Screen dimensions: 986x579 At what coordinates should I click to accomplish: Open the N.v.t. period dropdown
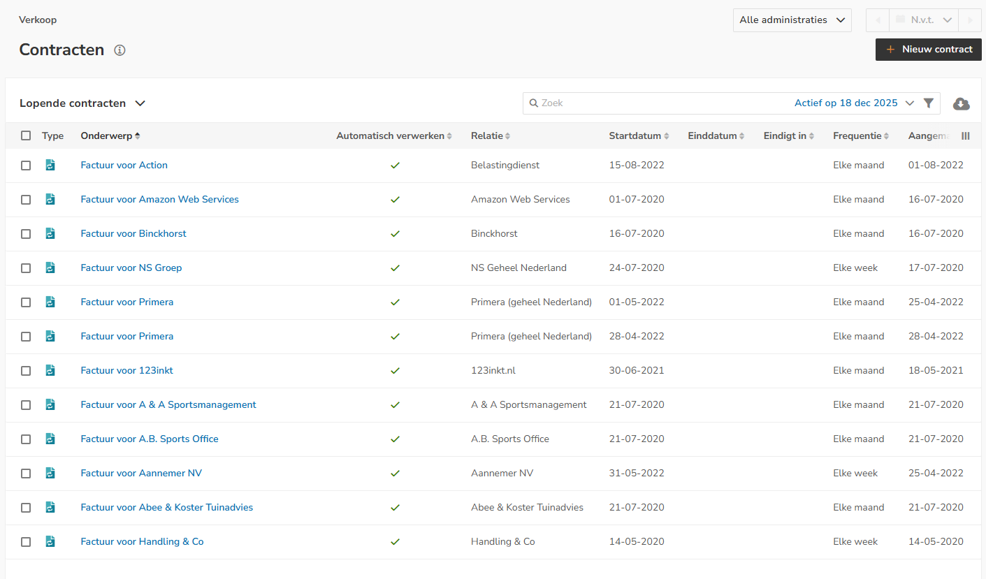click(x=924, y=20)
